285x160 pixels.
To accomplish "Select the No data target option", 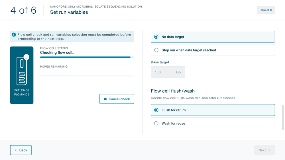I will (x=213, y=37).
